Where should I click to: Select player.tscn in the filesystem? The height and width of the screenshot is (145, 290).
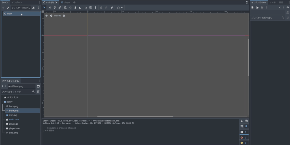pos(23,128)
